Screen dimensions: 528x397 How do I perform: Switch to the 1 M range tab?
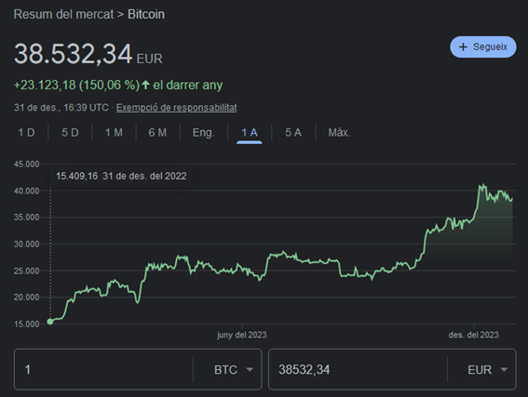click(x=114, y=132)
